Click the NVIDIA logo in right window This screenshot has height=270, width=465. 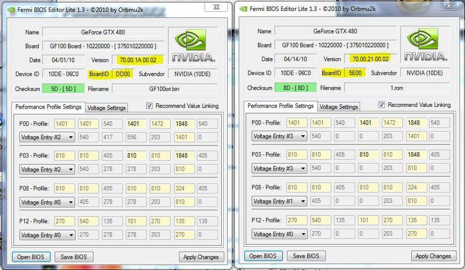(x=425, y=44)
